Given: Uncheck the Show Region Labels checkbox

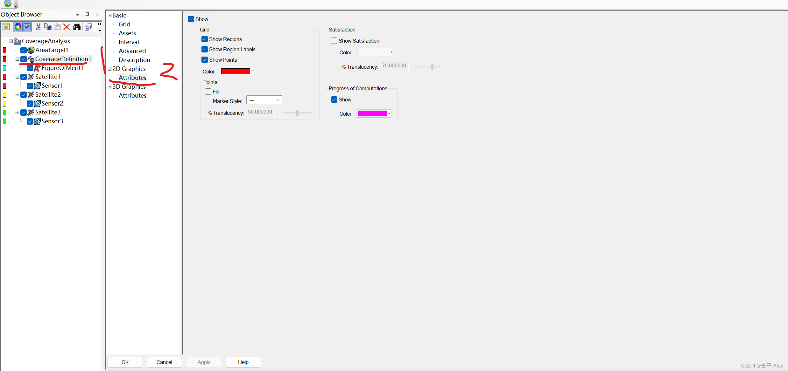Looking at the screenshot, I should tap(205, 49).
